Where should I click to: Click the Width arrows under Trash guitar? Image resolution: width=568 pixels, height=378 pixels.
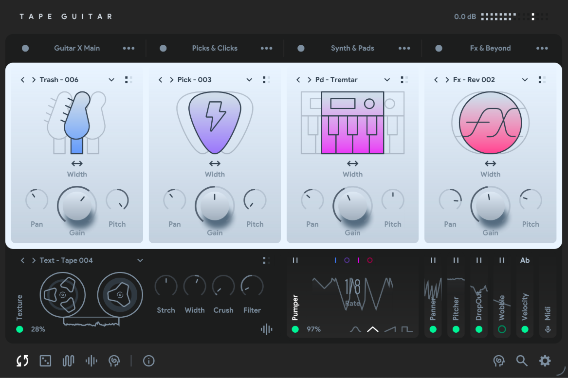pyautogui.click(x=77, y=163)
